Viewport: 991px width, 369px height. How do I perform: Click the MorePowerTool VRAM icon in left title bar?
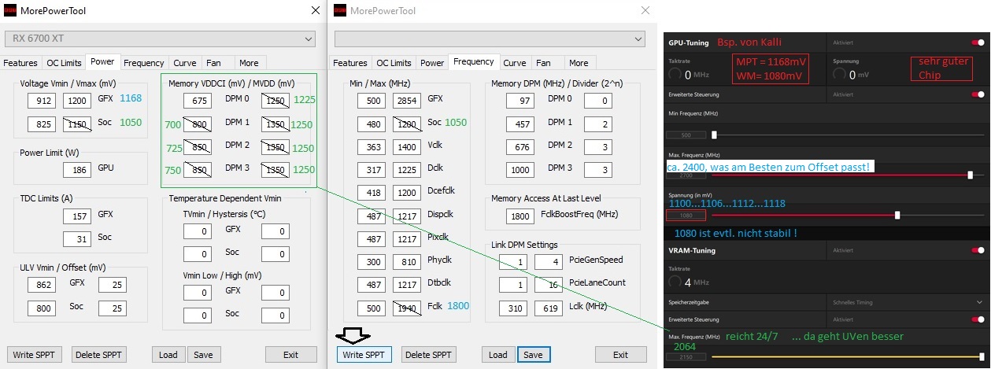pos(10,10)
